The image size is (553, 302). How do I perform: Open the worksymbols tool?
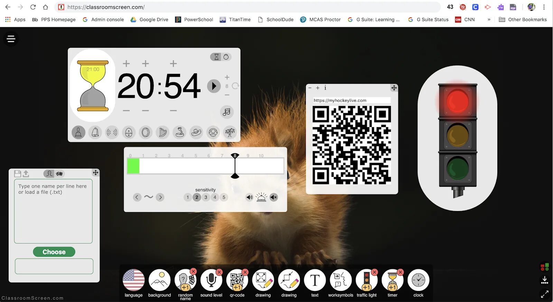(x=341, y=280)
